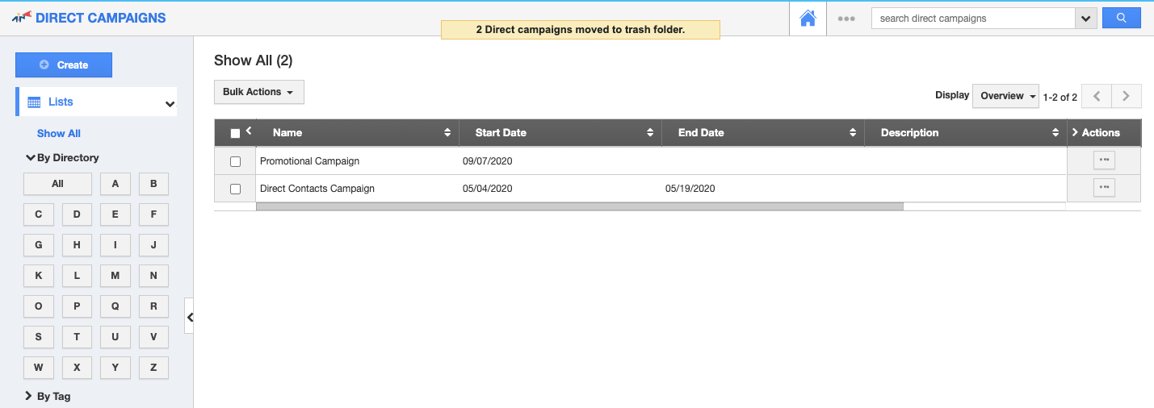Open the Bulk Actions dropdown
The image size is (1154, 408).
click(x=258, y=92)
